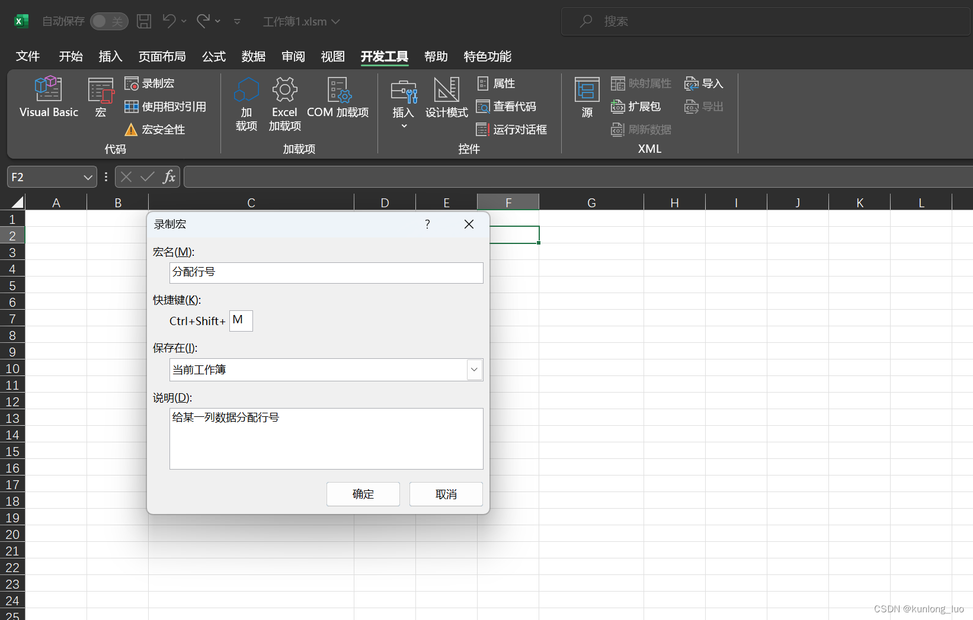973x620 pixels.
Task: Switch to 审阅 review tab
Action: click(293, 56)
